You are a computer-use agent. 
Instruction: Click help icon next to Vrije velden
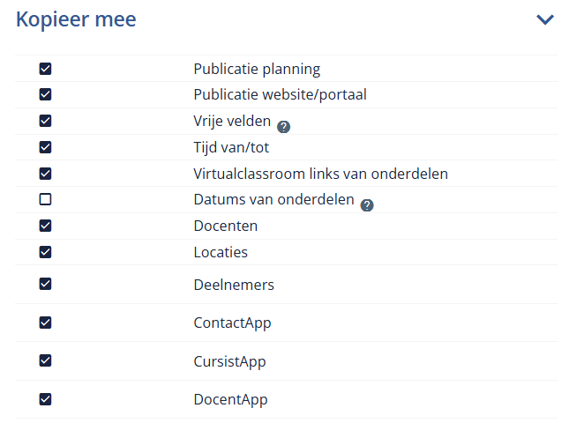coord(283,127)
